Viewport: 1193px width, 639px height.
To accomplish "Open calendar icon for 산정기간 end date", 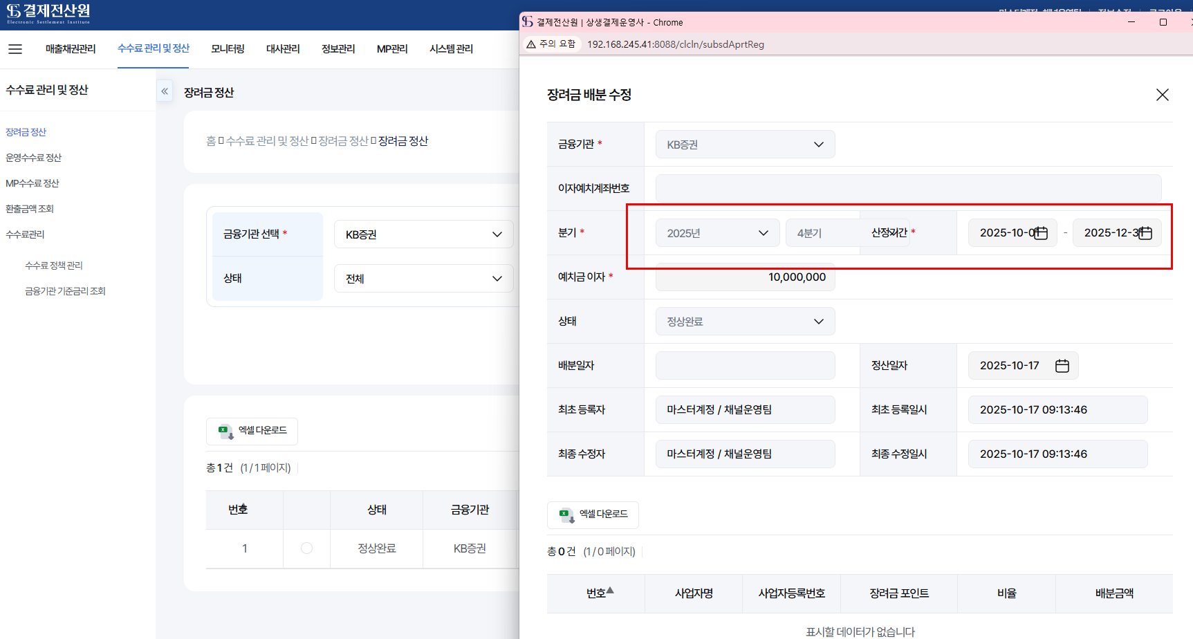I will coord(1145,233).
